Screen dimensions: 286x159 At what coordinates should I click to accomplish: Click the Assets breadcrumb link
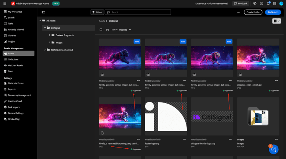102,21
